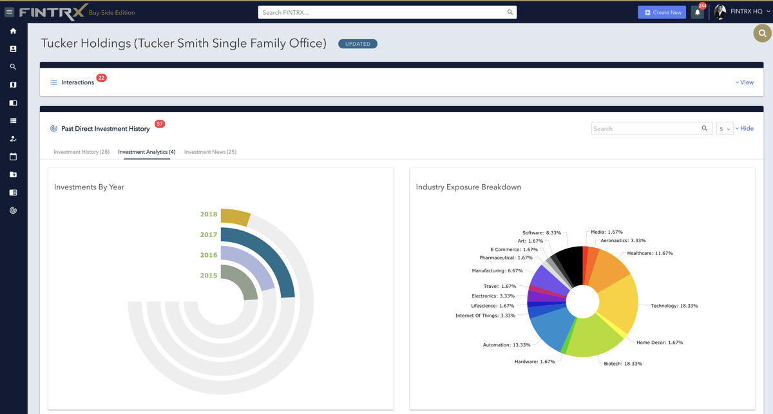
Task: Click the 2016 year label
Action: tap(209, 255)
